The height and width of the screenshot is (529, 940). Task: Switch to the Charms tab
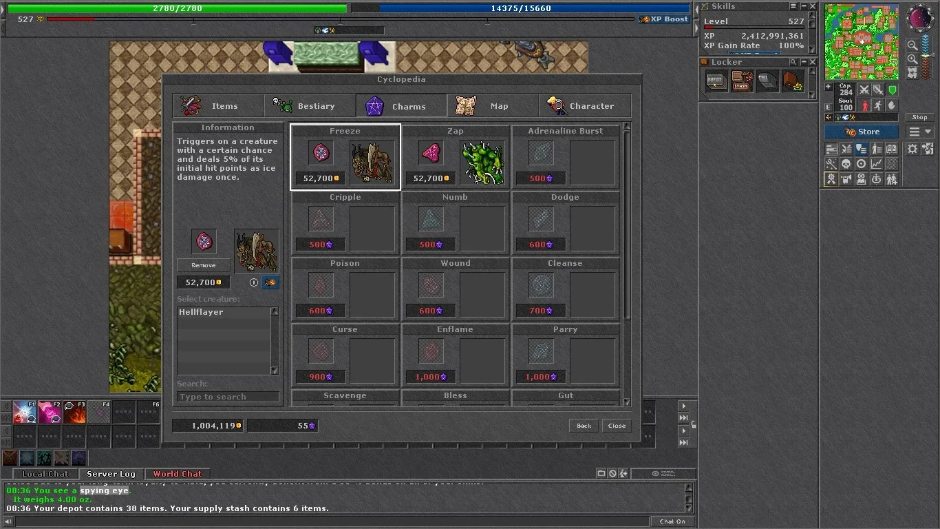click(401, 106)
